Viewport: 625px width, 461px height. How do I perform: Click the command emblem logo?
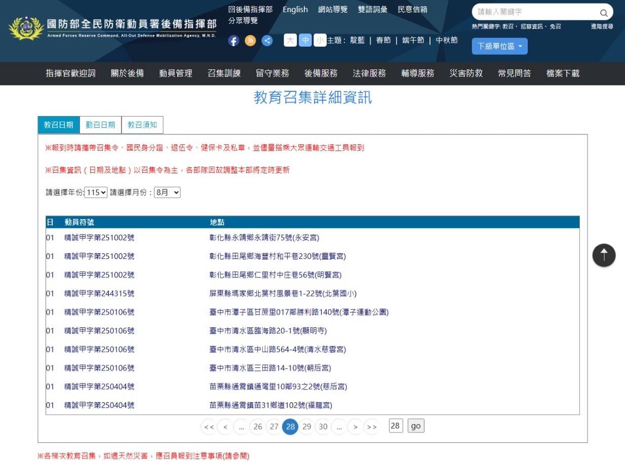(x=26, y=28)
